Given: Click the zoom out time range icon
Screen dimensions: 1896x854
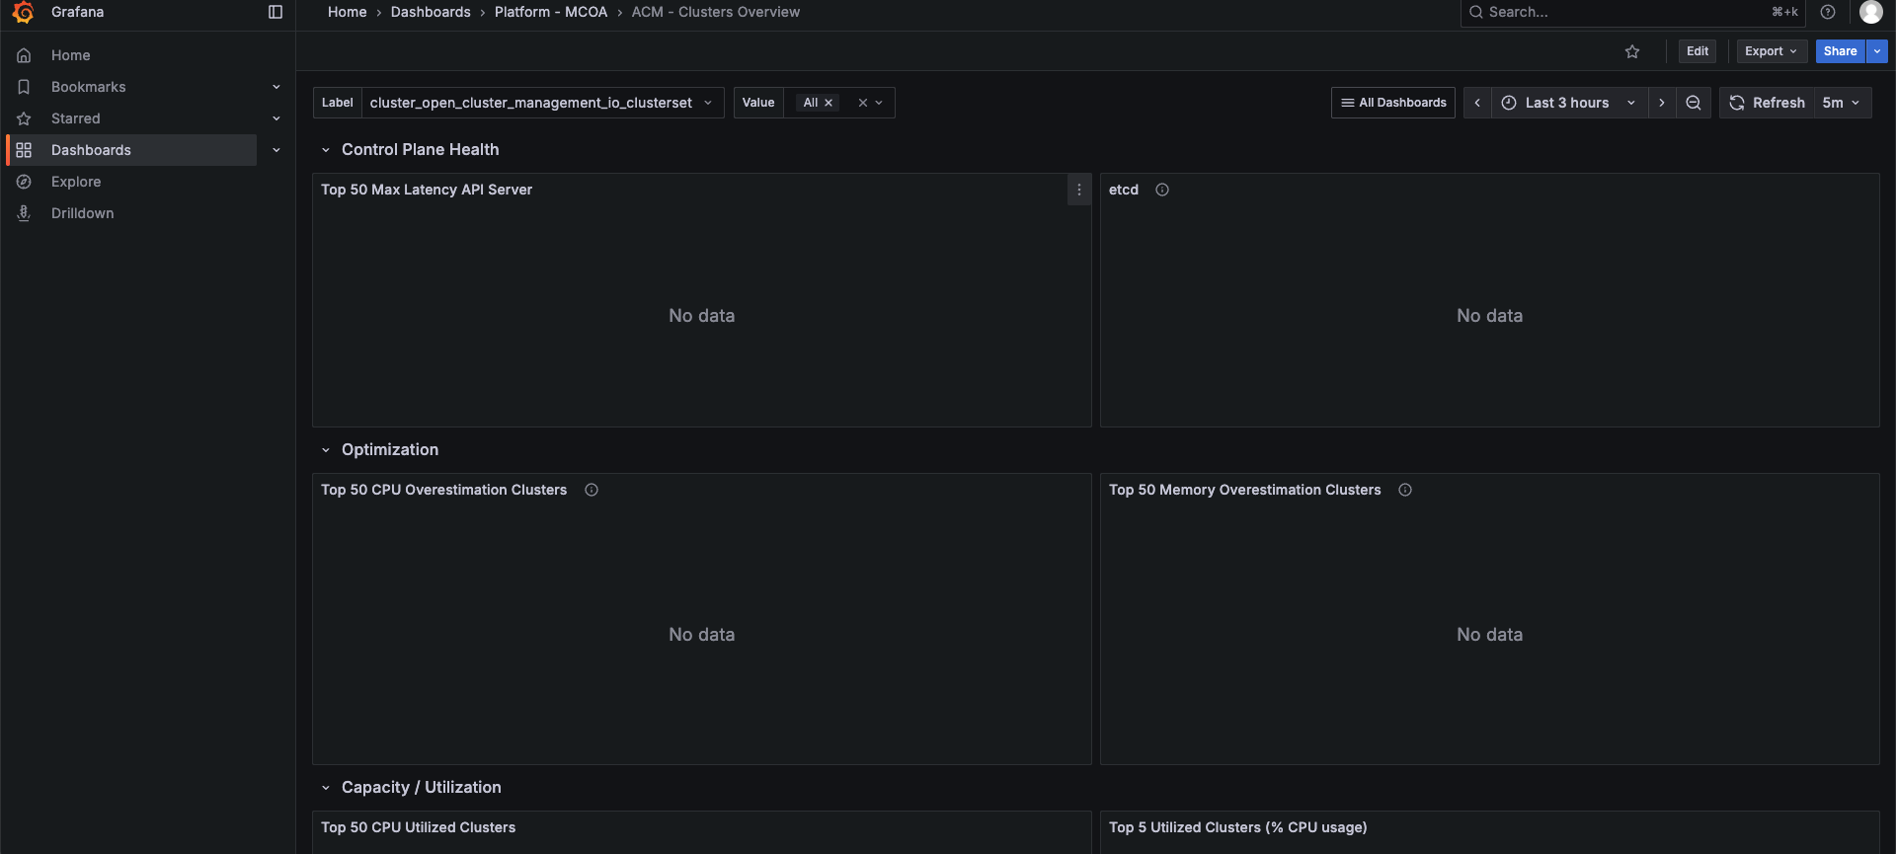Looking at the screenshot, I should click(1694, 103).
